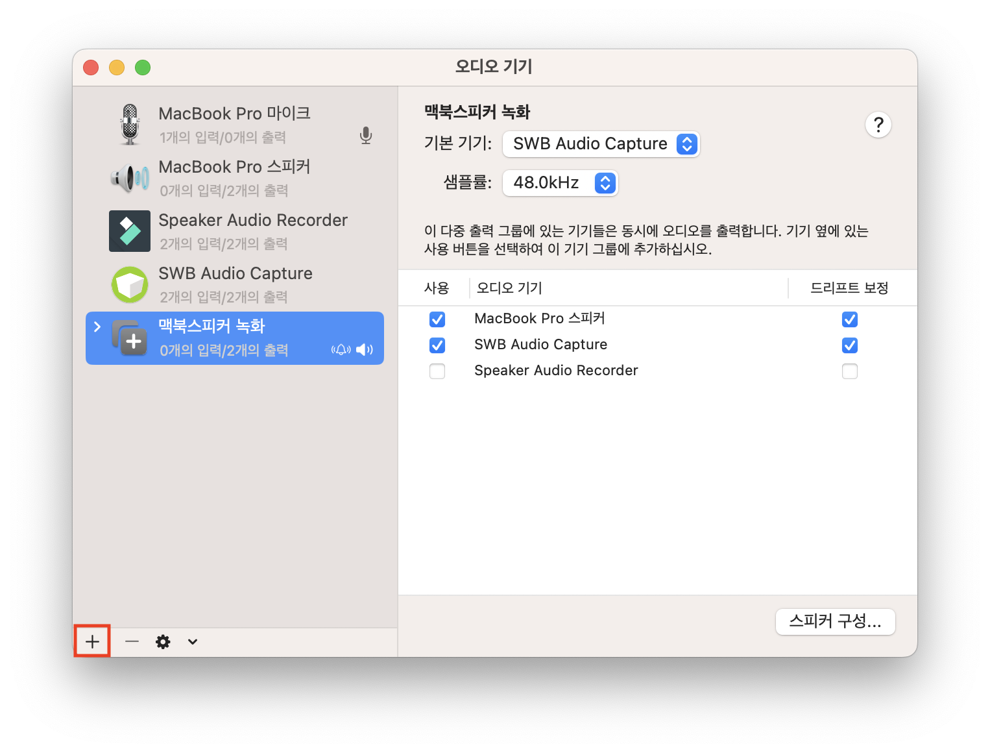The width and height of the screenshot is (990, 753).
Task: Click the 오디오 기기 column header
Action: point(509,288)
